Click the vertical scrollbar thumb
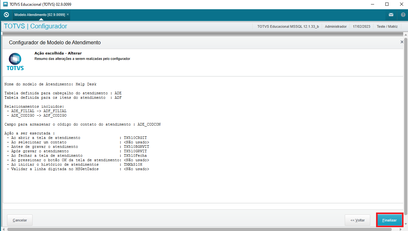 pyautogui.click(x=406, y=126)
